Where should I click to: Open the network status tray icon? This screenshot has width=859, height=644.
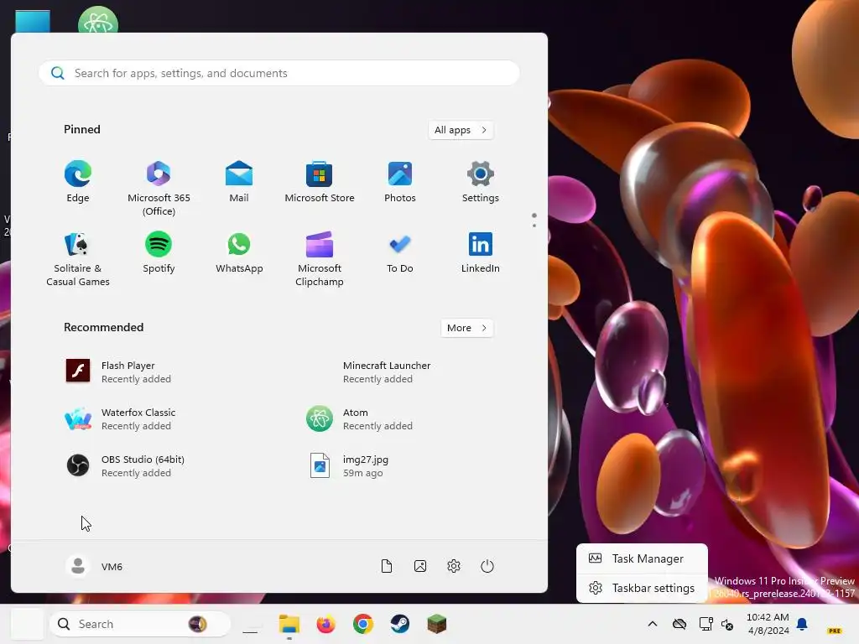(x=706, y=624)
